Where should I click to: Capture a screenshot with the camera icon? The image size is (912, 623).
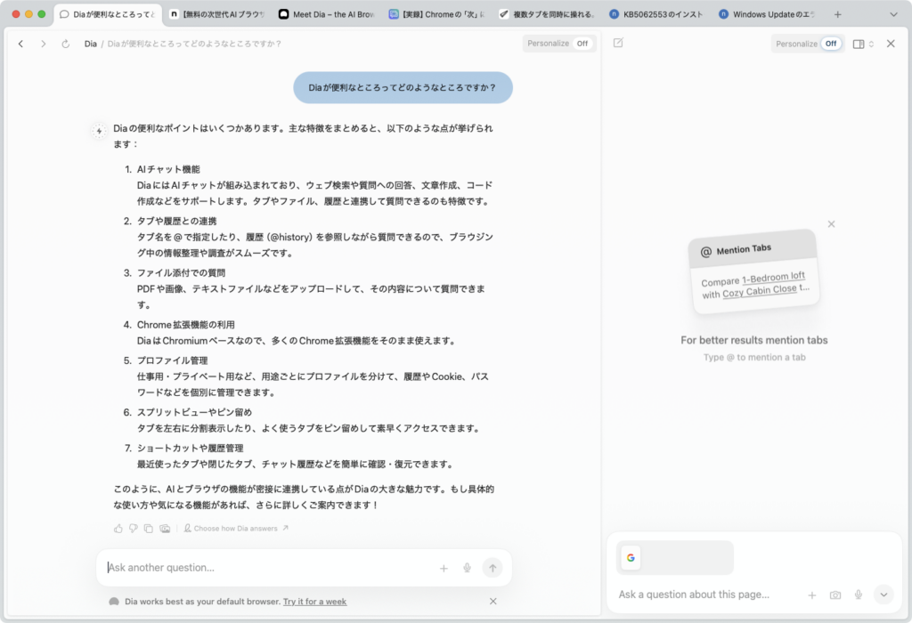[835, 595]
